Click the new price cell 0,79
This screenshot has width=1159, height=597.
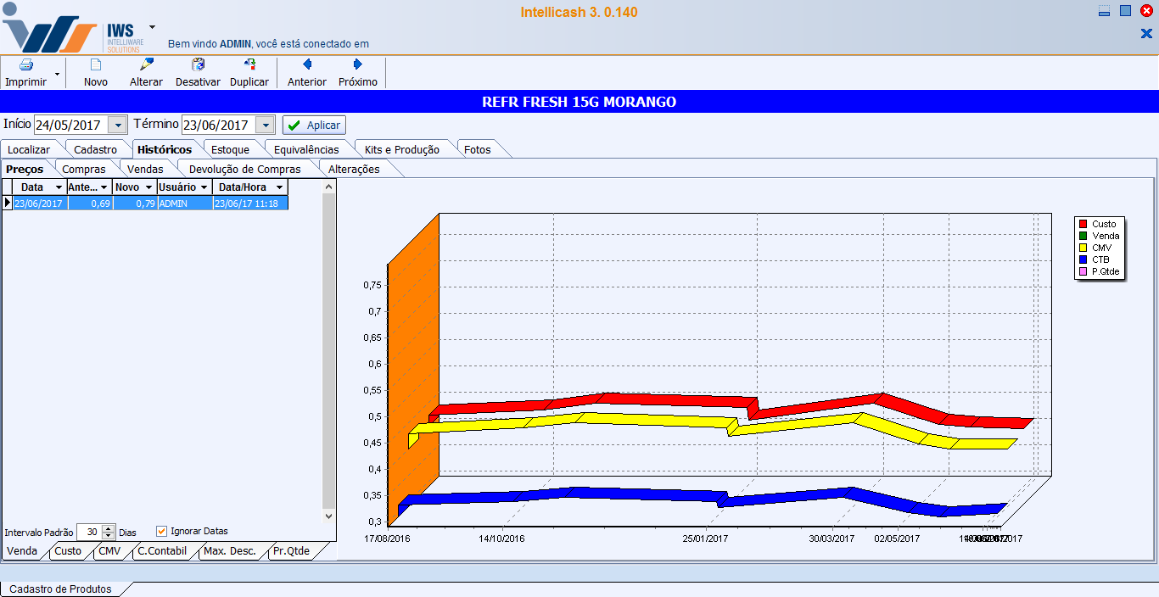click(134, 204)
